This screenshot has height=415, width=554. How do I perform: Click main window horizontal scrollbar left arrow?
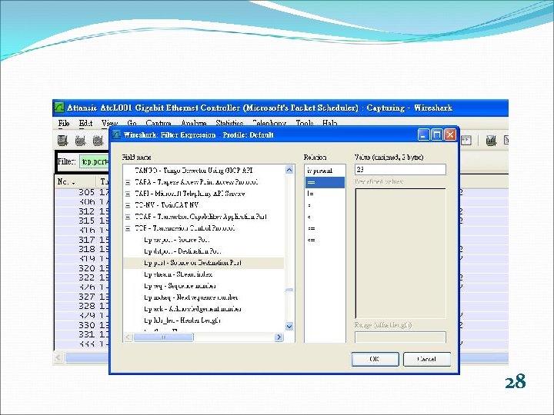[58, 358]
